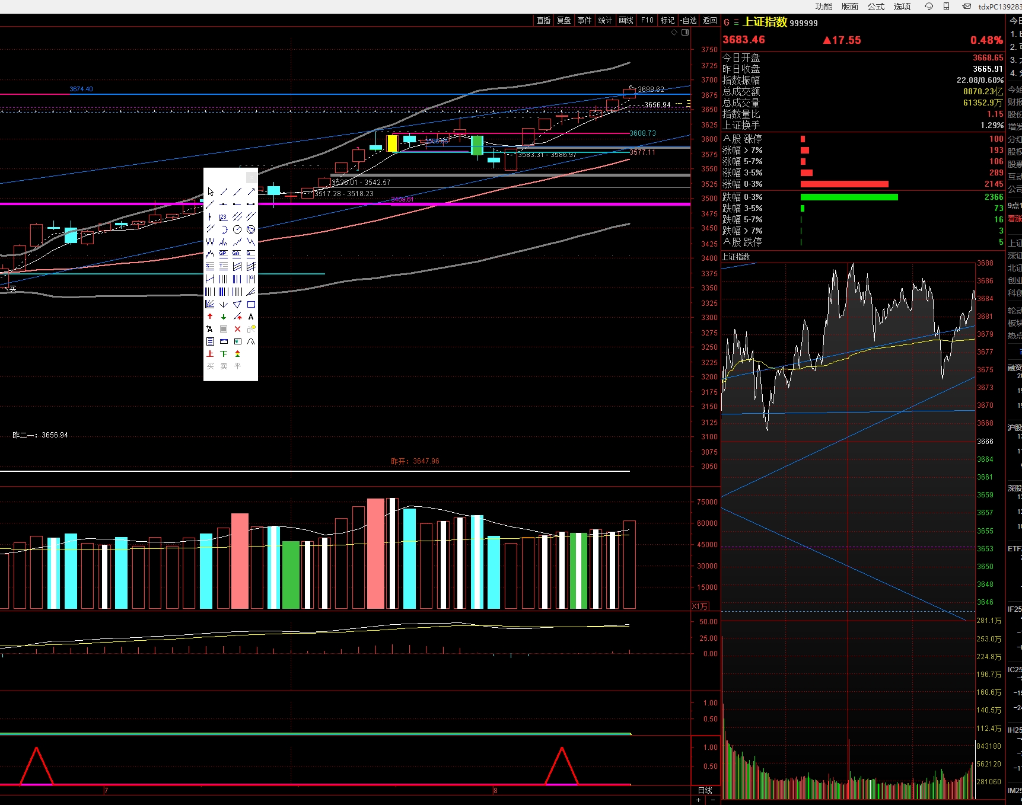1022x805 pixels.
Task: Open the 选项 menu
Action: click(x=902, y=7)
